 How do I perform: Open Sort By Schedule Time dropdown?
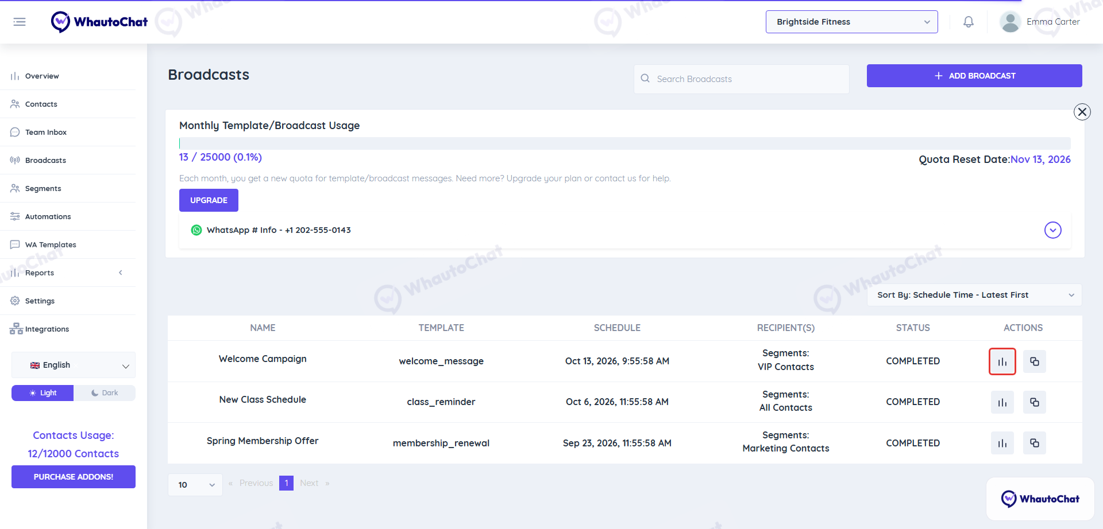[975, 295]
